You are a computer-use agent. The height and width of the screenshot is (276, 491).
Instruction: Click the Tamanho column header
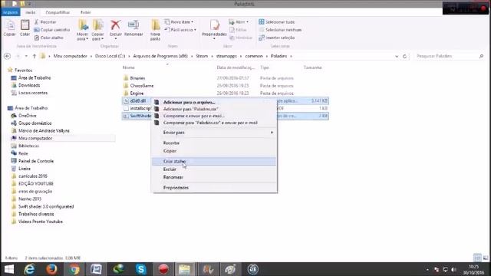point(313,67)
